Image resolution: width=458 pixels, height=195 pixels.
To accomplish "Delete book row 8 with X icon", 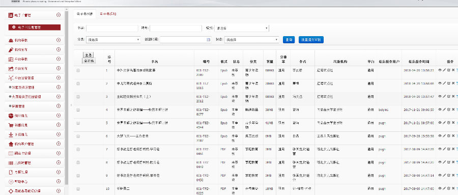I will [x=453, y=162].
